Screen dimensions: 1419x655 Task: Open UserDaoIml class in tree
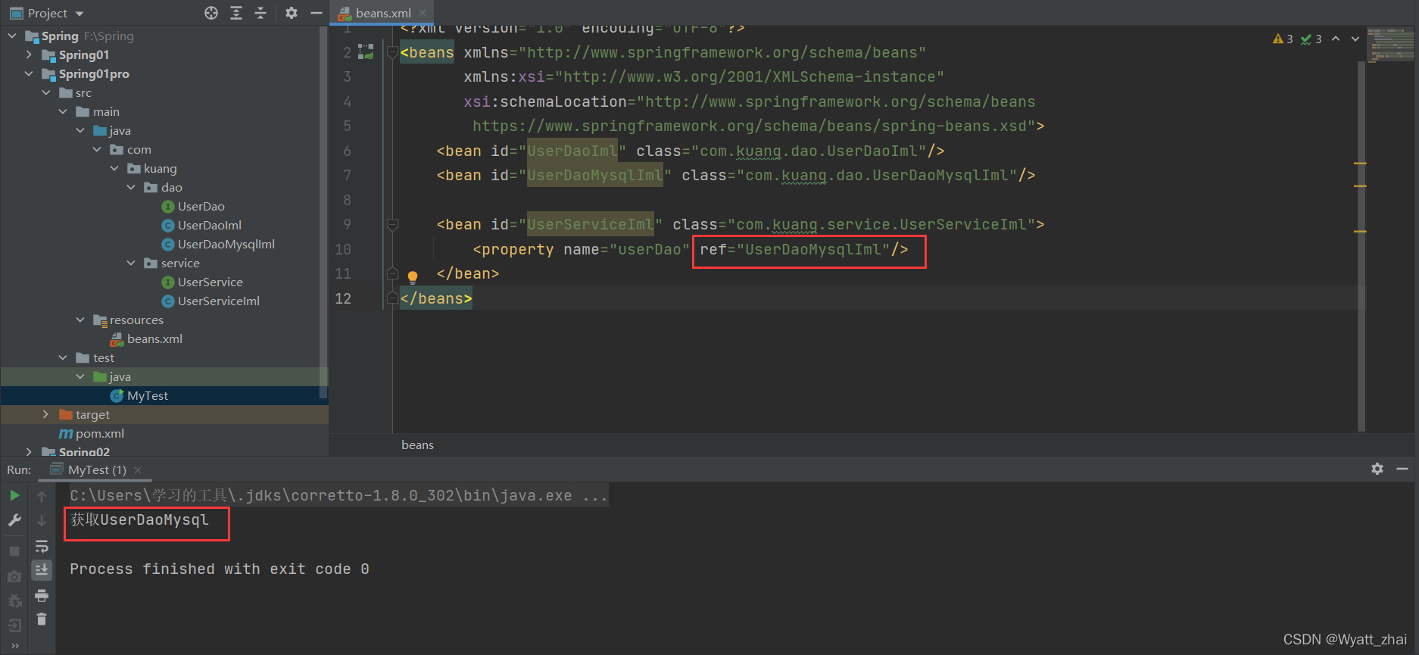210,225
